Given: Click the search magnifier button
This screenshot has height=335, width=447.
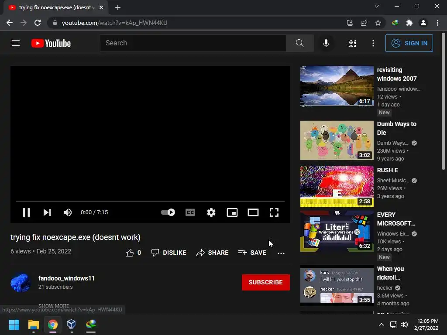Looking at the screenshot, I should point(299,43).
